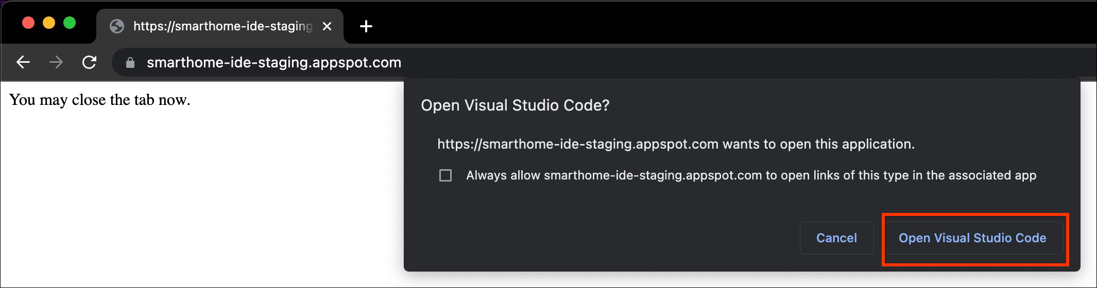
Task: Close the browser window with the red button
Action: tap(28, 23)
